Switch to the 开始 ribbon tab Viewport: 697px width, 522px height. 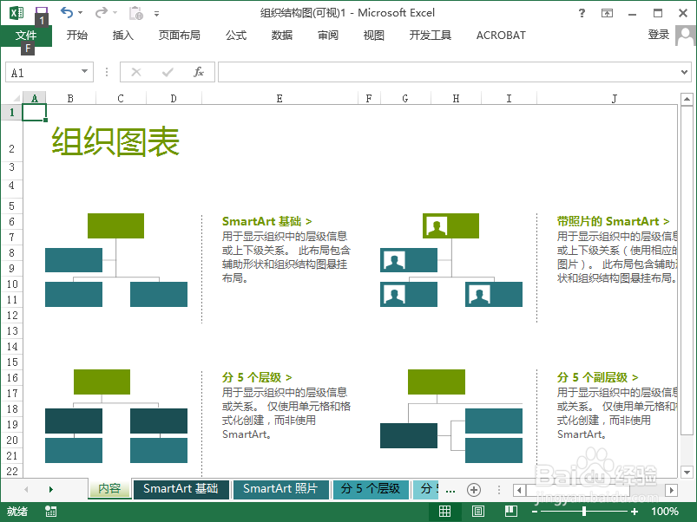pyautogui.click(x=77, y=35)
